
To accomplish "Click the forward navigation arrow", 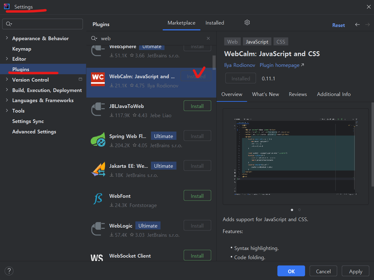I will tap(368, 25).
